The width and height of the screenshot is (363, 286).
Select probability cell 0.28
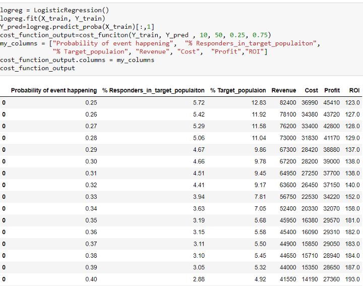91,138
